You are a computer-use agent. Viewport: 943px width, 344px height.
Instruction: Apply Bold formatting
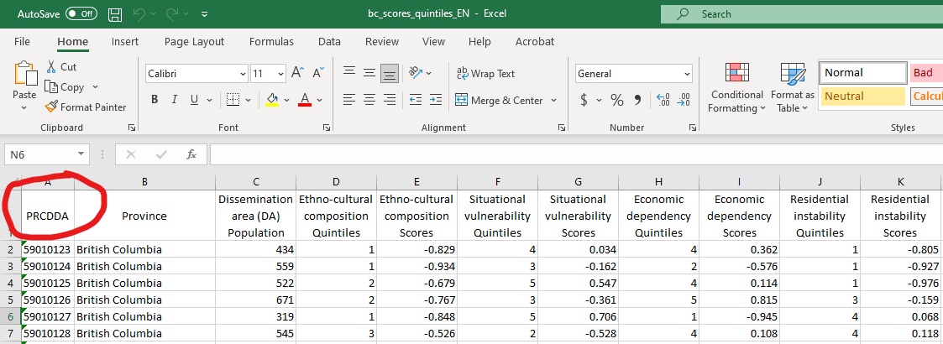[x=155, y=101]
